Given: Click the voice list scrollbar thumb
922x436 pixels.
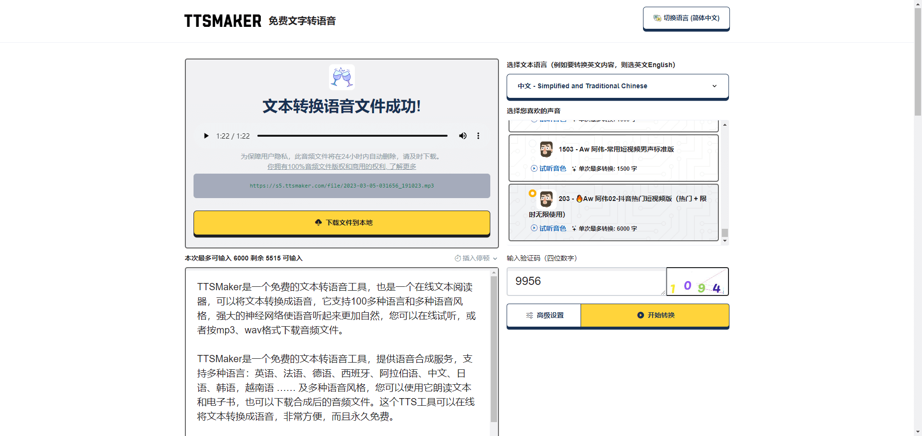Looking at the screenshot, I should pos(725,233).
